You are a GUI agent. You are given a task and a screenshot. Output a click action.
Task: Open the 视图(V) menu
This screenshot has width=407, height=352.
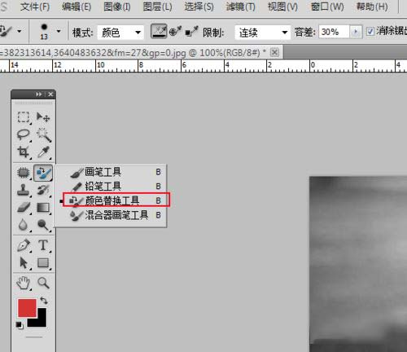point(282,7)
